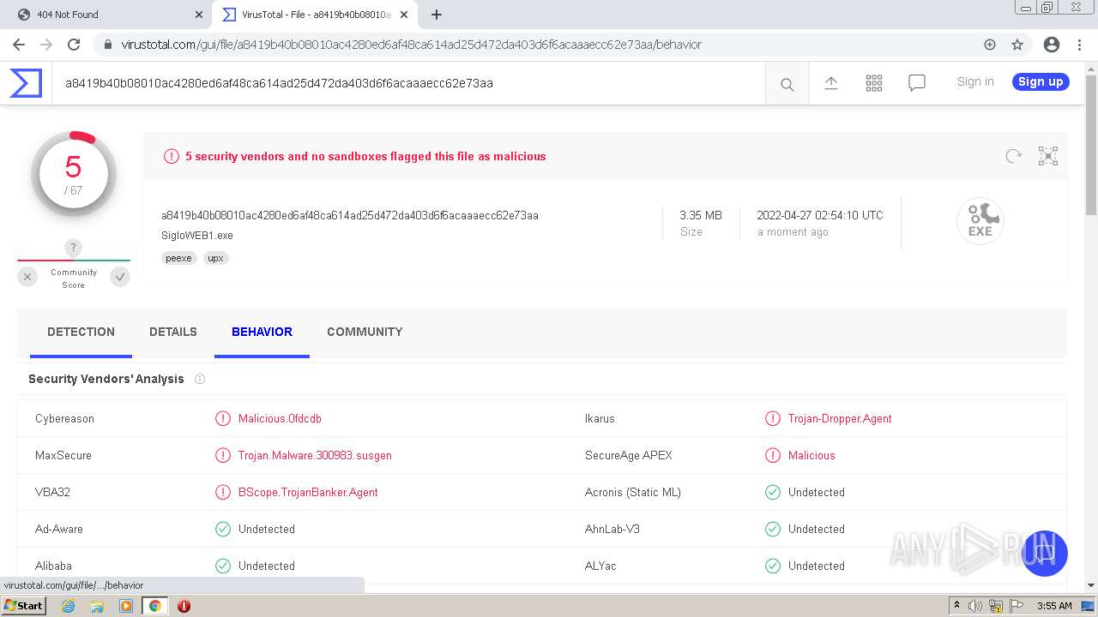Image resolution: width=1098 pixels, height=617 pixels.
Task: Close the VirusTotal tab
Action: [x=404, y=15]
